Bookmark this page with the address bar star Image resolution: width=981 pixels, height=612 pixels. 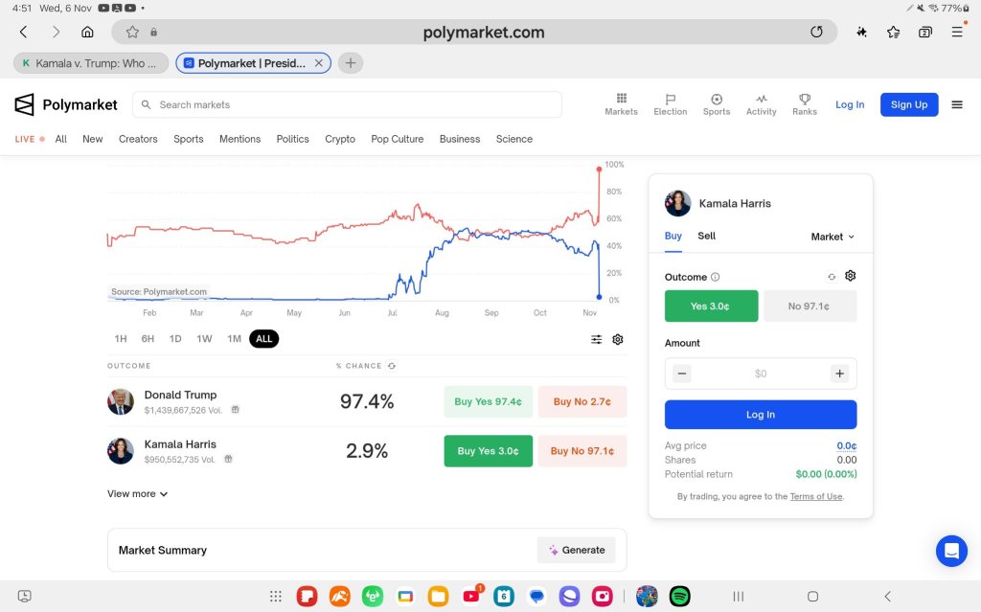(x=132, y=32)
